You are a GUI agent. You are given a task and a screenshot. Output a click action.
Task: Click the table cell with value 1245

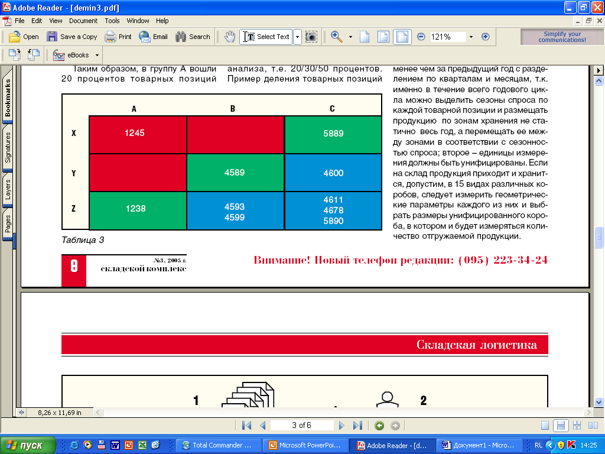(138, 134)
